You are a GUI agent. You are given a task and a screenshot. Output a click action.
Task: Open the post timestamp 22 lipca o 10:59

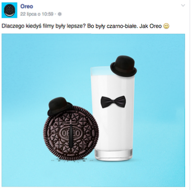pos(37,14)
